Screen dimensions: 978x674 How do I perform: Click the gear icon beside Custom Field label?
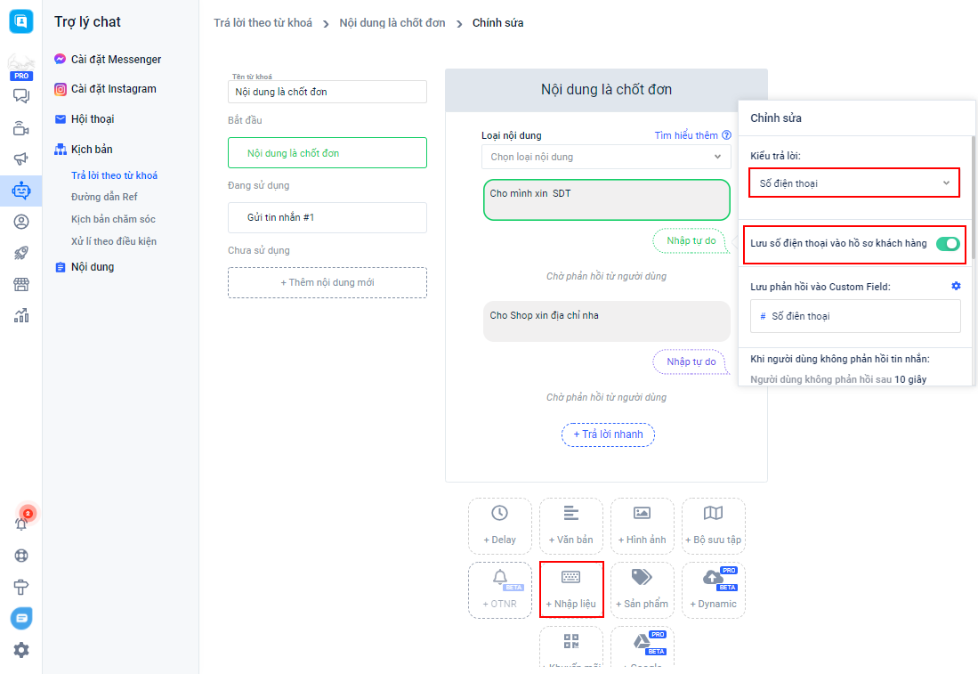pos(956,286)
